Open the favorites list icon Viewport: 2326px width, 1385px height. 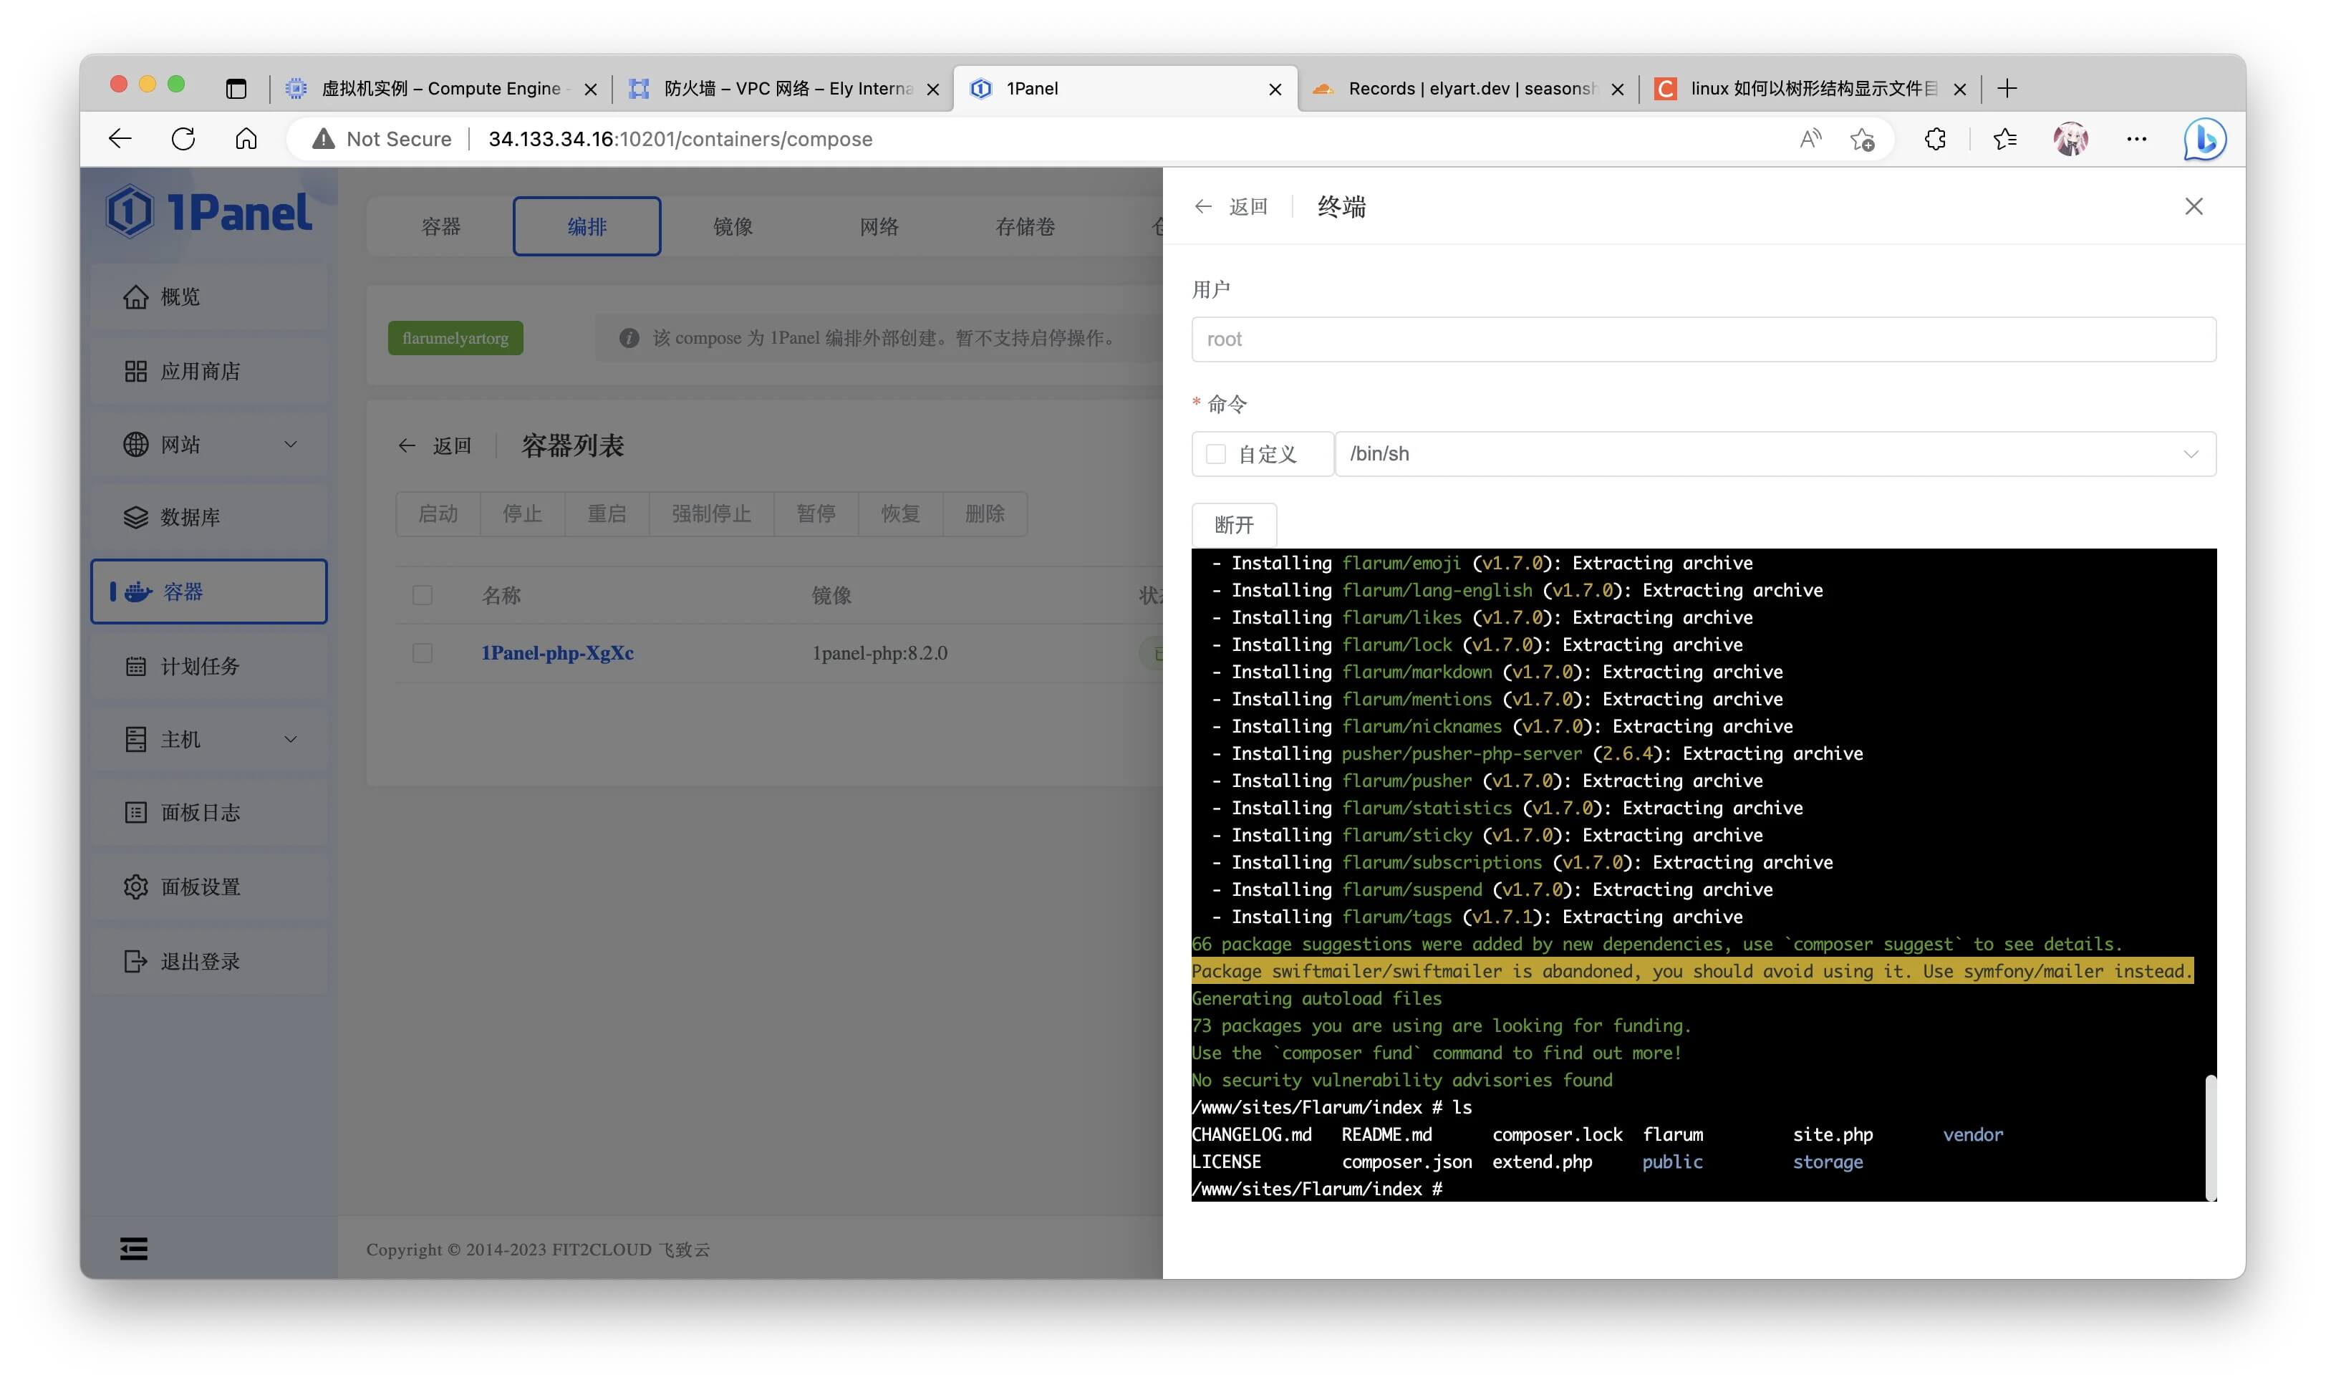pyautogui.click(x=2005, y=139)
